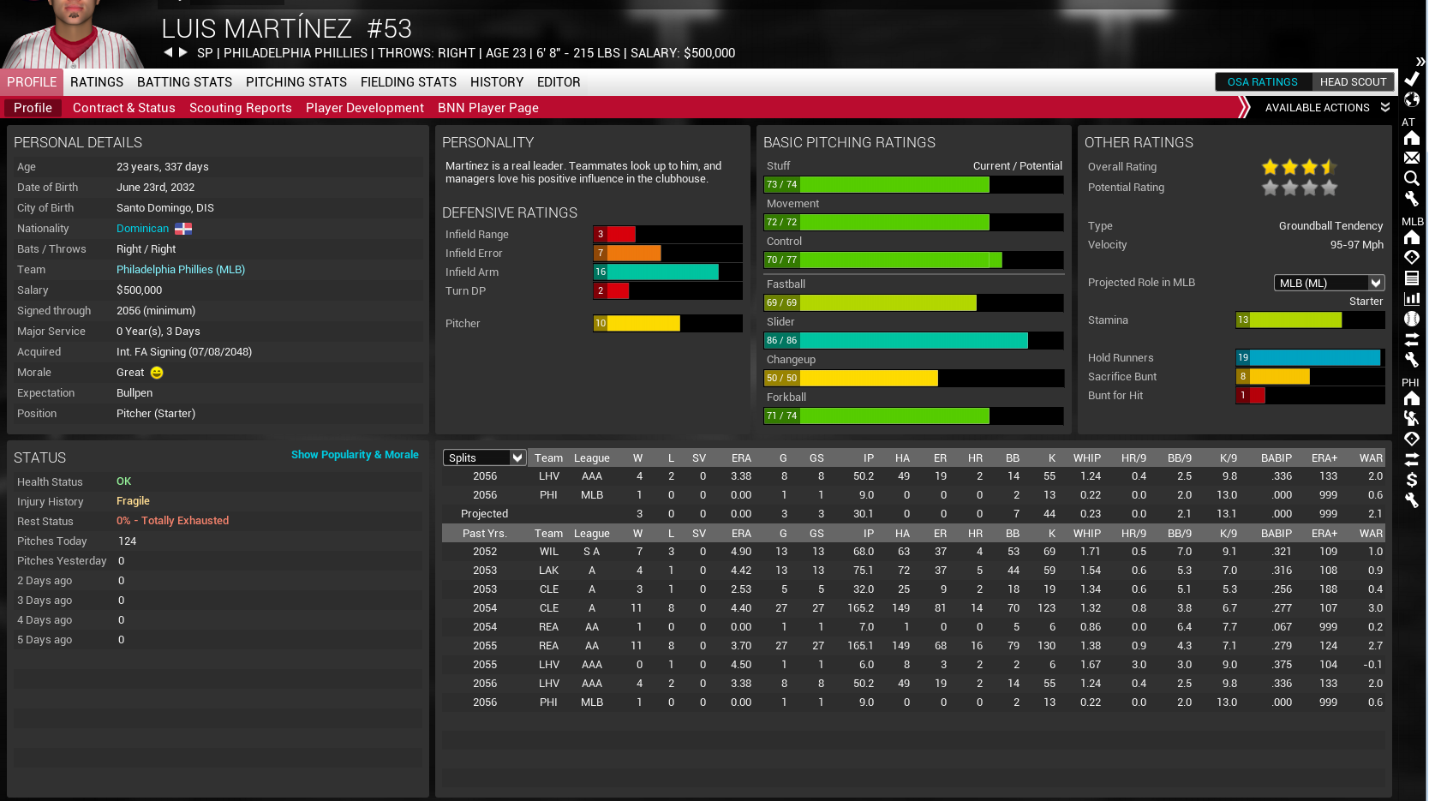
Task: Switch to Head Scout ratings view
Action: click(1353, 82)
